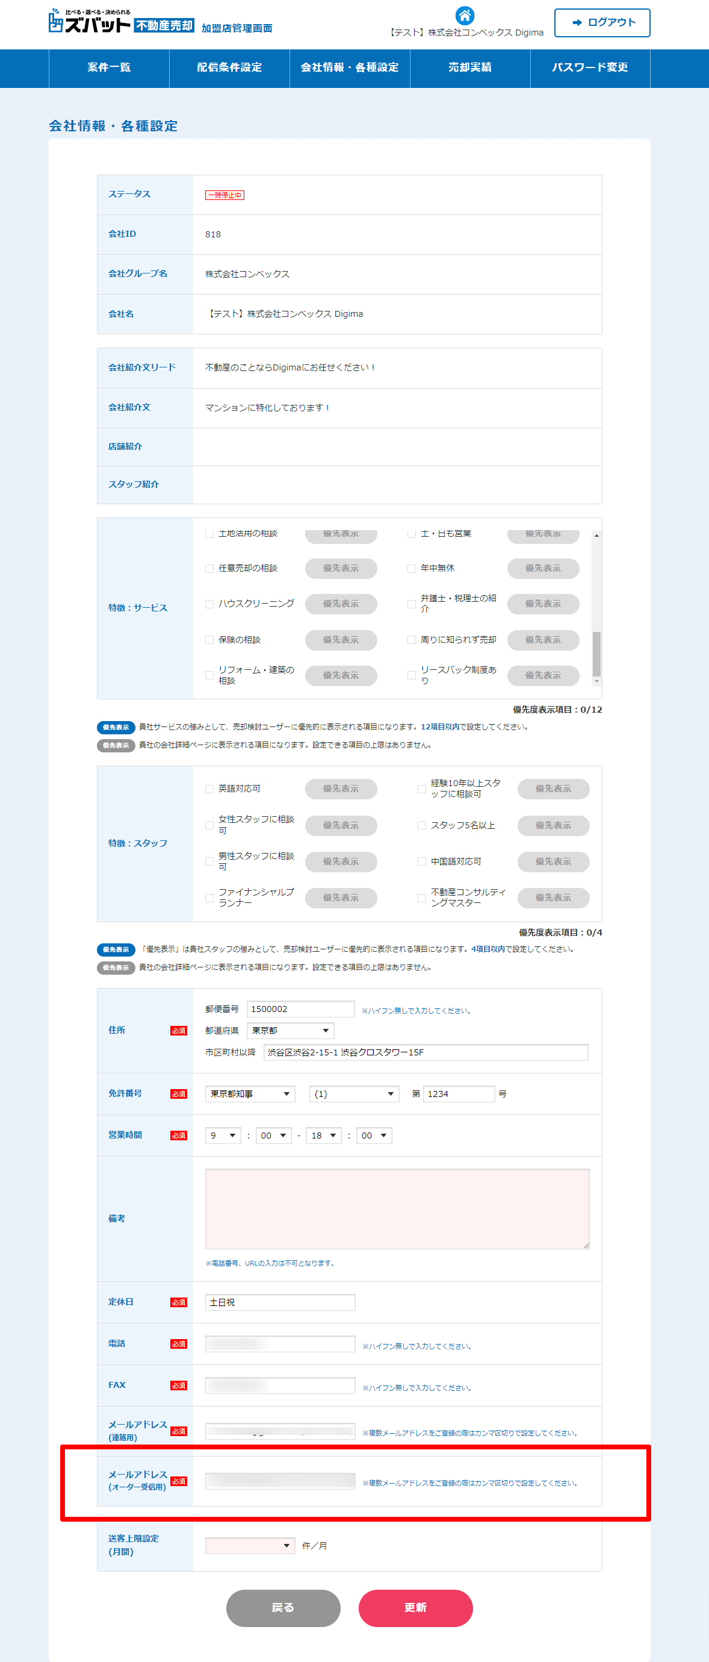Image resolution: width=709 pixels, height=1662 pixels.
Task: Expand the 東京都知事 license dropdown
Action: tap(249, 1093)
